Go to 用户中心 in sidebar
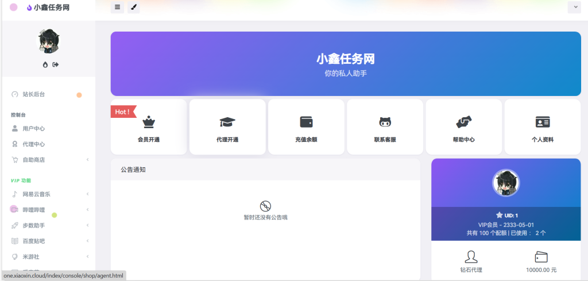The width and height of the screenshot is (588, 281). [x=33, y=129]
